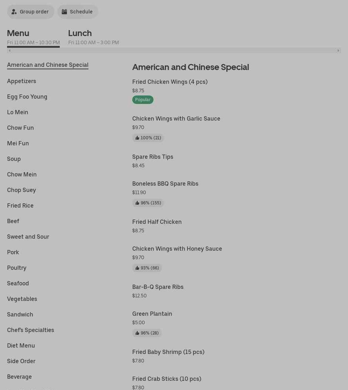Click the thumbs-up 100% (21) rating badge
This screenshot has width=348, height=390.
(x=148, y=138)
